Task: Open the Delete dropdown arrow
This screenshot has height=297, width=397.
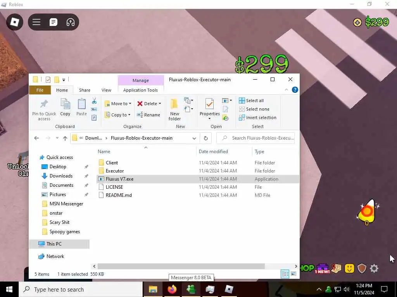Action: click(160, 104)
